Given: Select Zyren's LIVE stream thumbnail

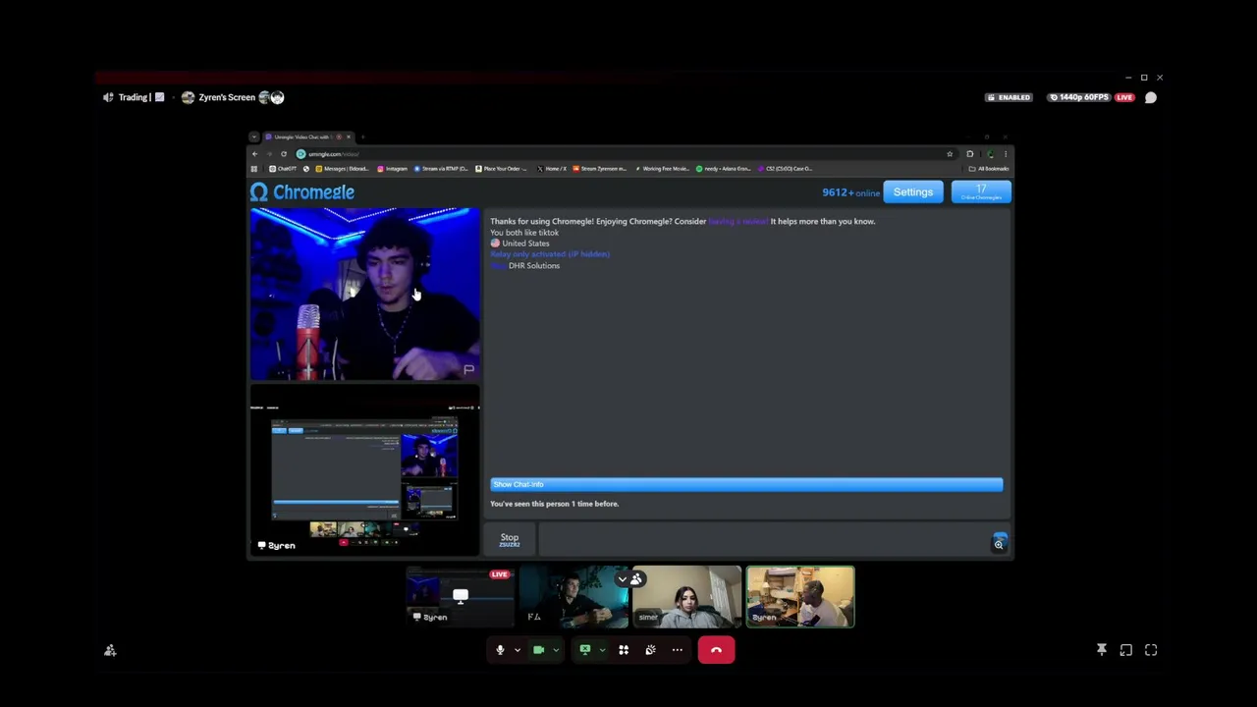Looking at the screenshot, I should pos(461,596).
